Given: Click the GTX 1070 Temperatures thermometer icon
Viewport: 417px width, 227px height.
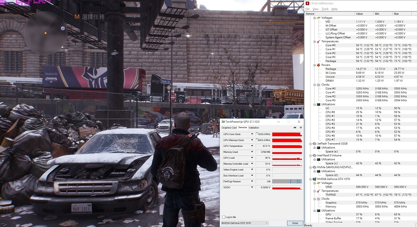Looking at the screenshot, I should (318, 191).
